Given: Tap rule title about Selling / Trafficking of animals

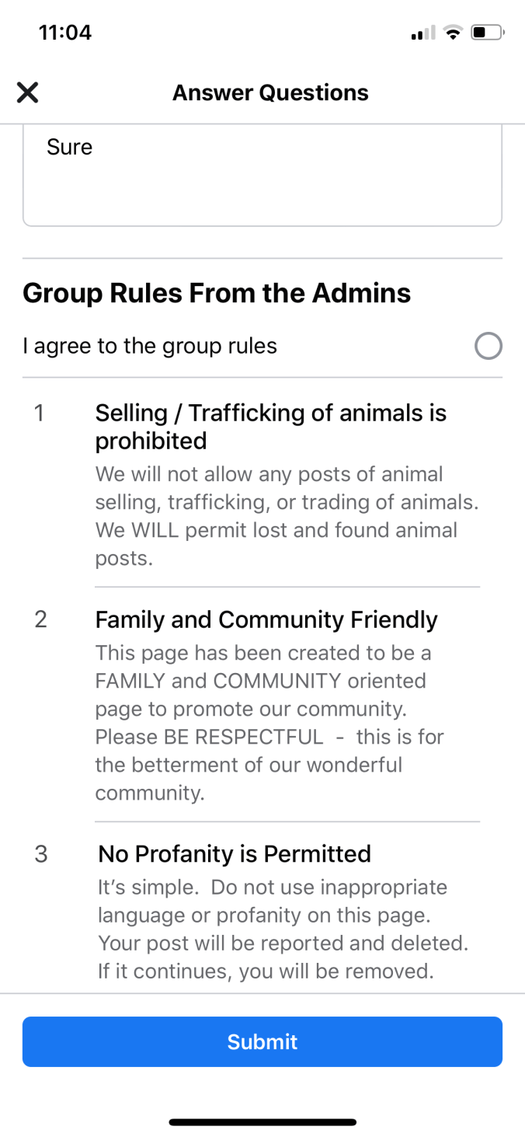Looking at the screenshot, I should pyautogui.click(x=270, y=427).
